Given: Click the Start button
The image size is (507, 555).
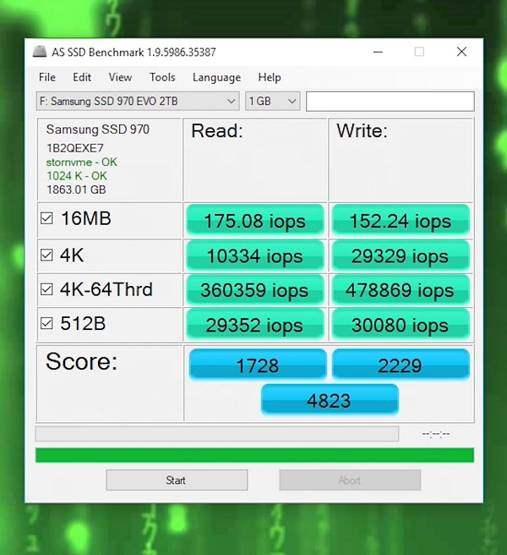Looking at the screenshot, I should click(177, 480).
